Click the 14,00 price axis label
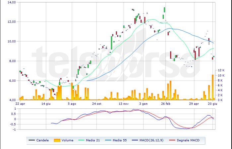Screen dimensions: 232x149 tap(12, 2)
